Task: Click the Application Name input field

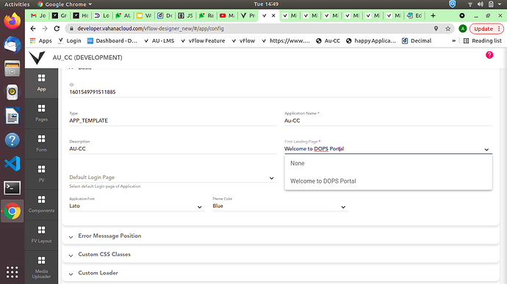Action: tap(388, 120)
